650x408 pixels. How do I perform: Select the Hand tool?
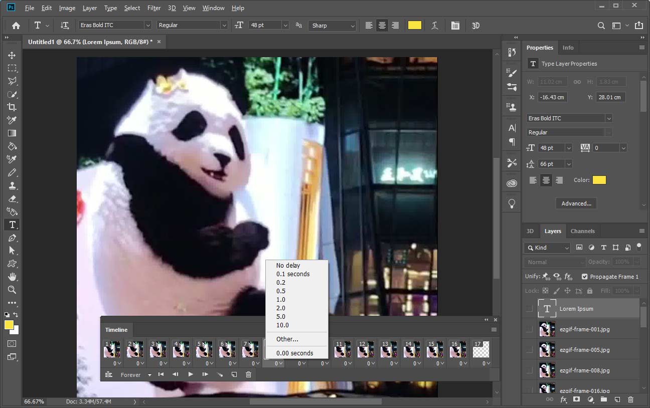point(12,277)
